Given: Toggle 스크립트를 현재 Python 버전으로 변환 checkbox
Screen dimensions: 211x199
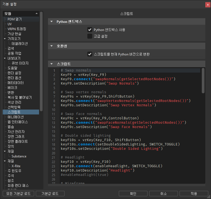Looking at the screenshot, I should pos(90,54).
